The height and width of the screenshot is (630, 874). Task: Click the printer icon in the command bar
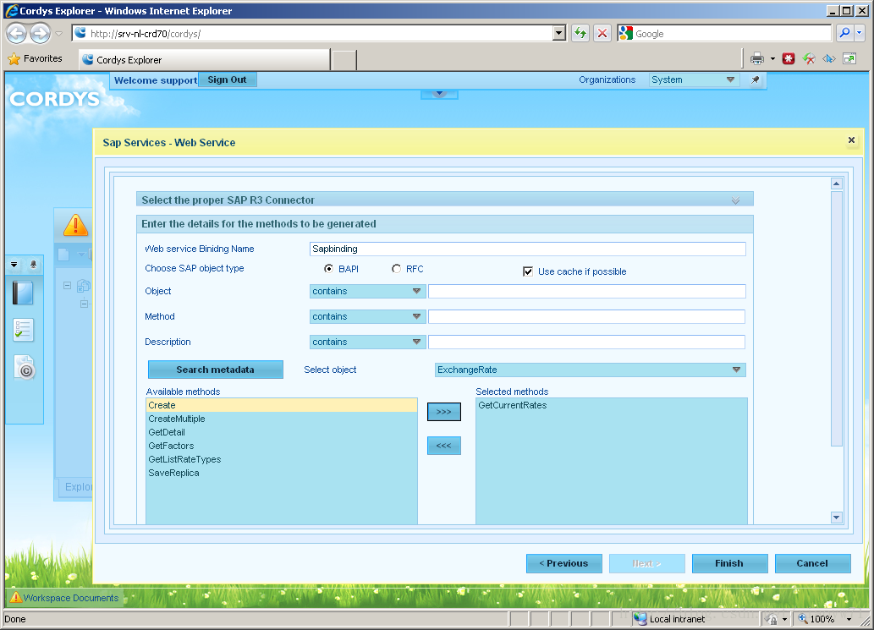pyautogui.click(x=757, y=58)
